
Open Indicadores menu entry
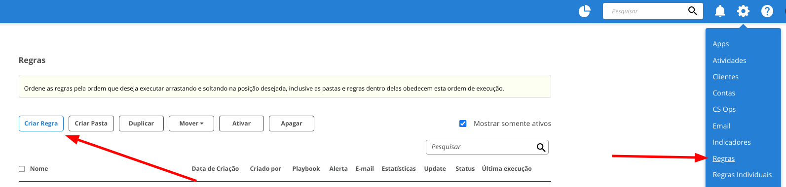731,142
